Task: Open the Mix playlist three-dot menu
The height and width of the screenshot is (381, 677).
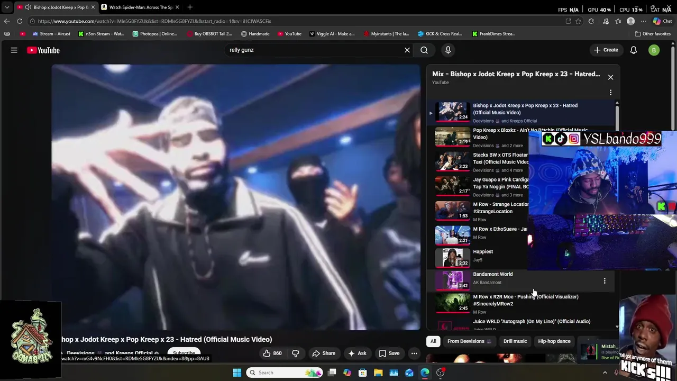Action: 610,93
